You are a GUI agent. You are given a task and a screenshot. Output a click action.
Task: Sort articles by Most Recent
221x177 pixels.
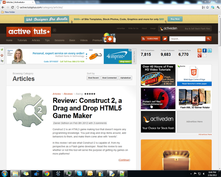pyautogui.click(x=93, y=78)
